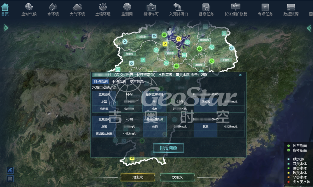Click the 排污溯源 button
Screen dimensions: 313x187
[x=168, y=148]
